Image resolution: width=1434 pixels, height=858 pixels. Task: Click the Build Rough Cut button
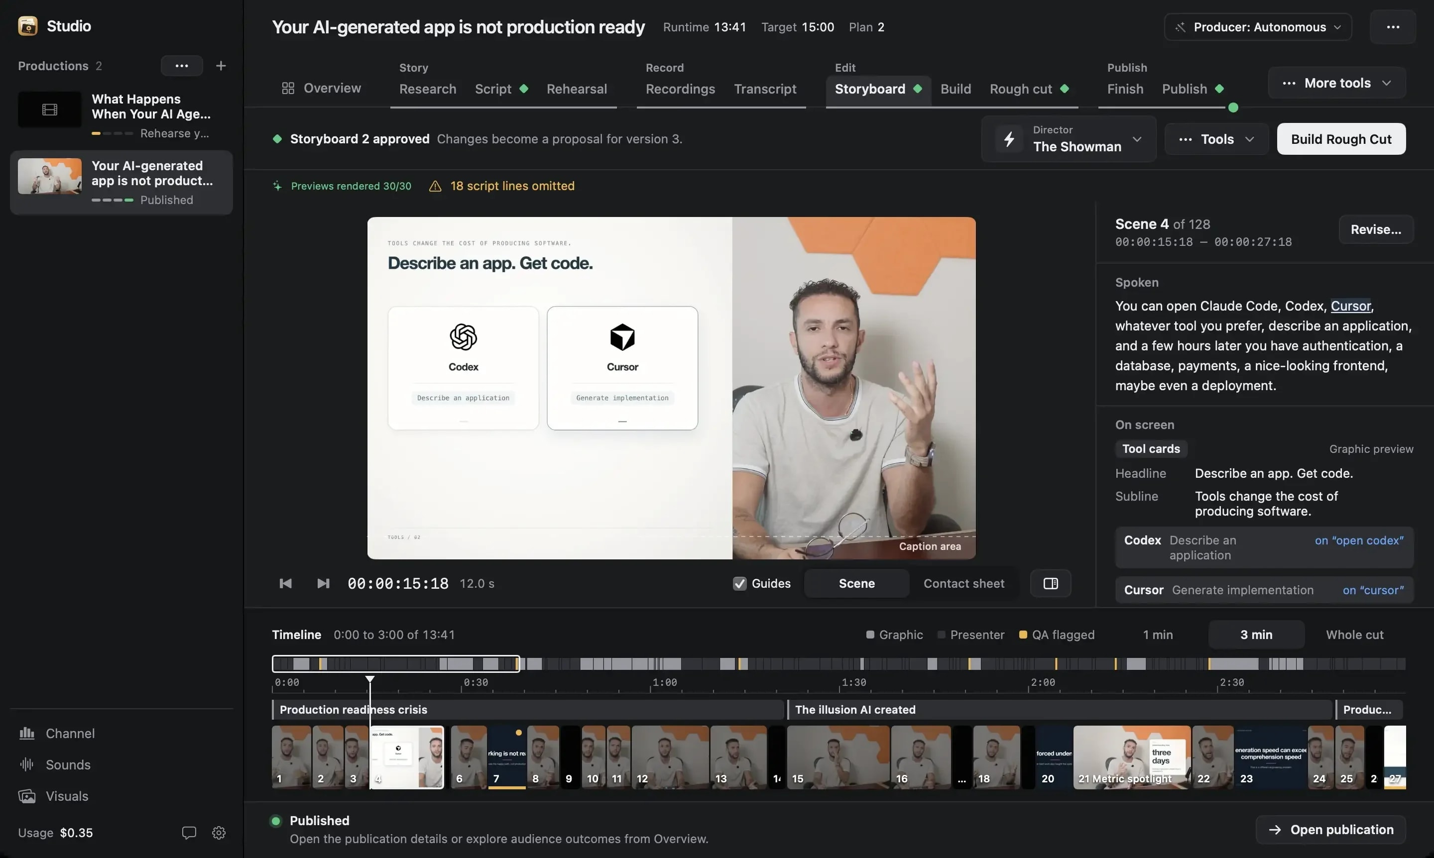1340,139
